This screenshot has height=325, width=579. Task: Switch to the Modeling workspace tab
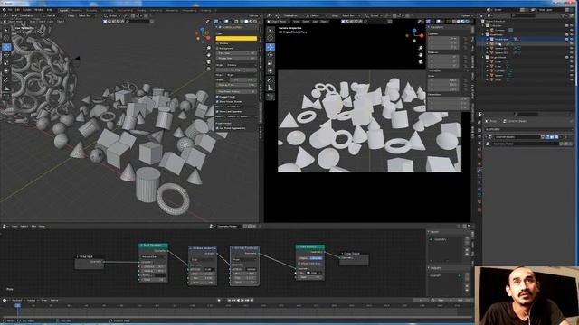(x=77, y=10)
